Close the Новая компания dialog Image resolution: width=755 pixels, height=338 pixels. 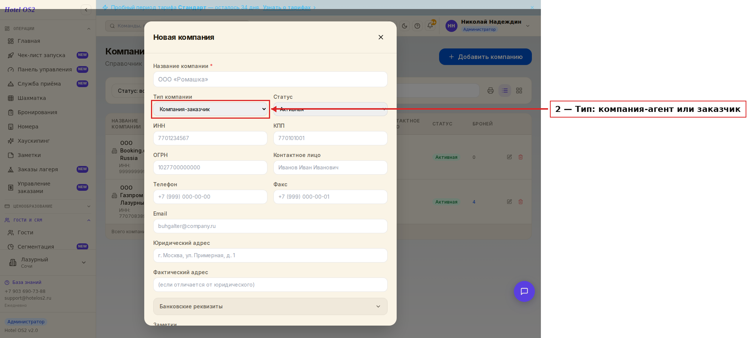pyautogui.click(x=381, y=37)
